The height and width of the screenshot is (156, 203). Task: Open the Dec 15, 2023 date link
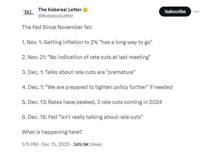55,144
